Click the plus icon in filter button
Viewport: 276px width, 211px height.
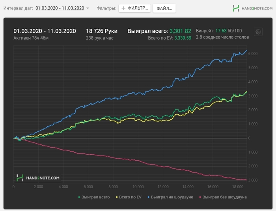tap(123, 8)
